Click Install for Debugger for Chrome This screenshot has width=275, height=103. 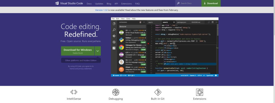point(143,50)
